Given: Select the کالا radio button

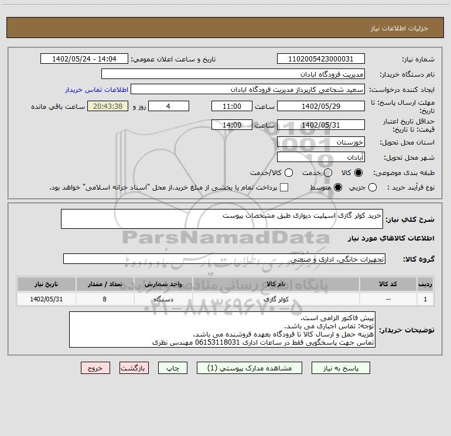Looking at the screenshot, I should (x=358, y=173).
